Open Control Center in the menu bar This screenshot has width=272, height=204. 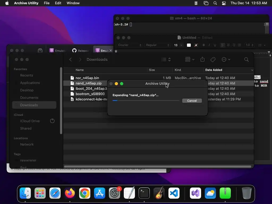pyautogui.click(x=224, y=3)
